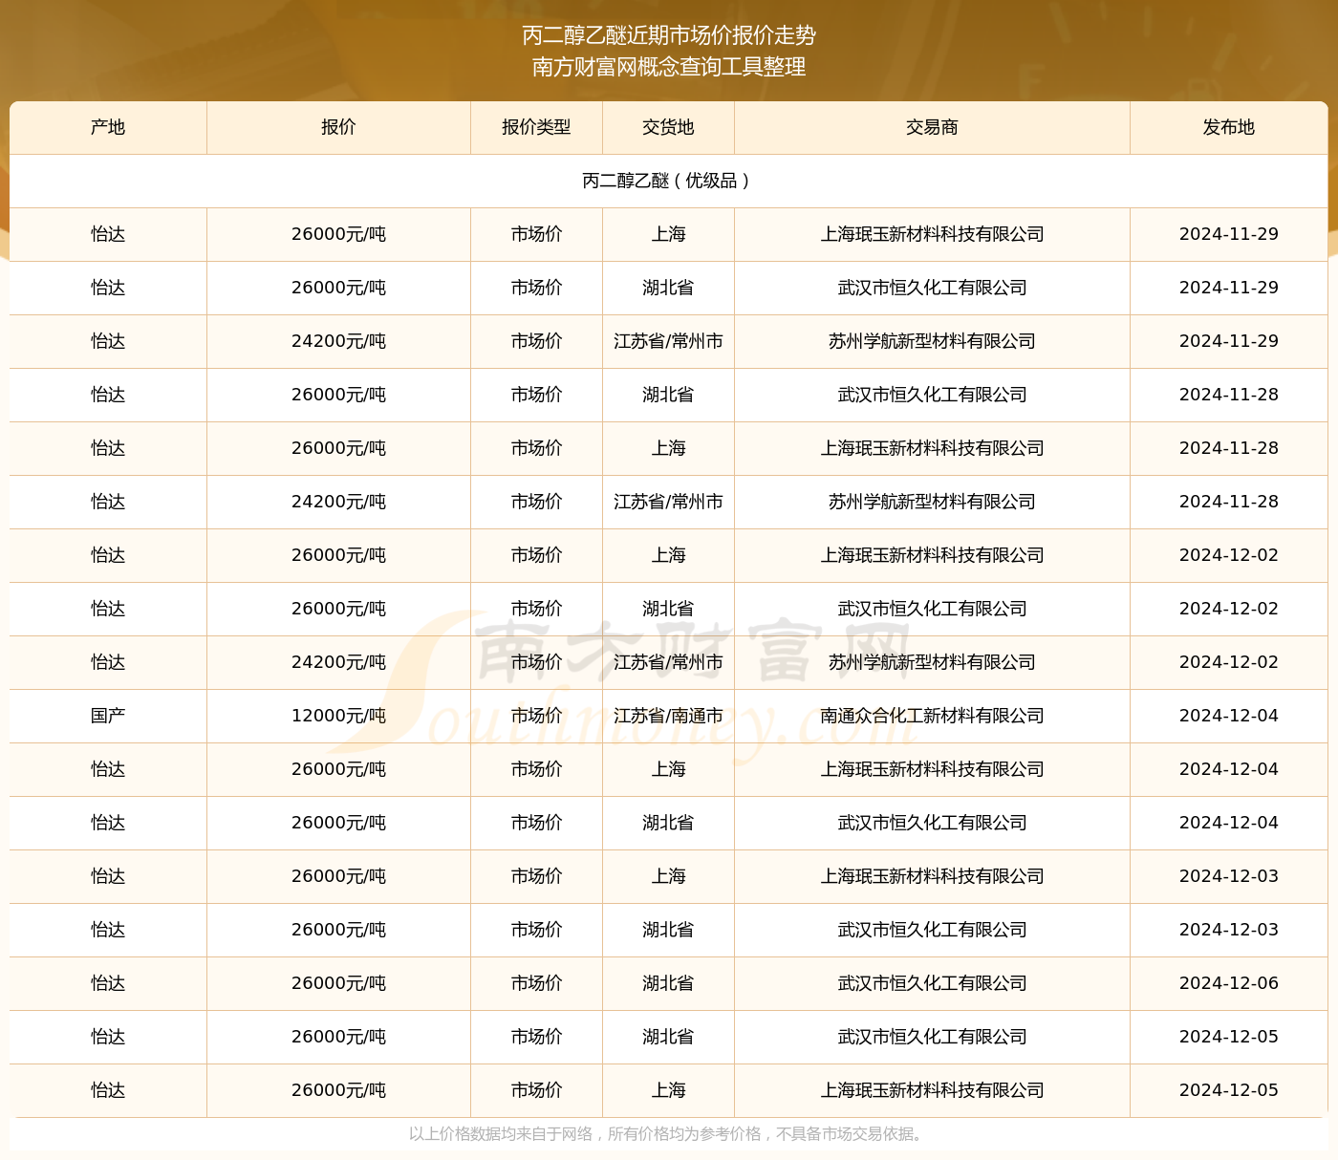The width and height of the screenshot is (1338, 1160).
Task: Click 市场价 in the 南通众合 row
Action: pyautogui.click(x=536, y=716)
